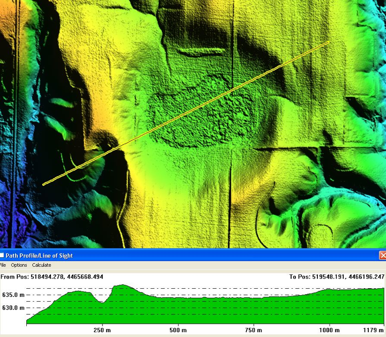Click the 630.0 m elevation label

13,308
